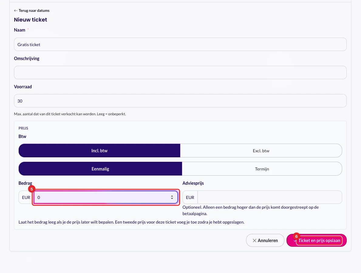Click the Bedrag number stepper arrows
Screen dimensions: 361x273
[x=172, y=197]
